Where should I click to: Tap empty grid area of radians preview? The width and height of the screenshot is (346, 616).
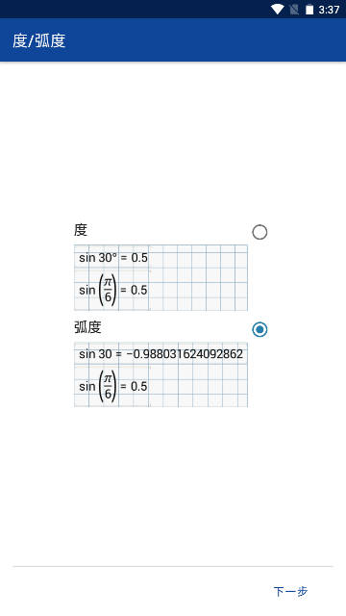[198, 385]
